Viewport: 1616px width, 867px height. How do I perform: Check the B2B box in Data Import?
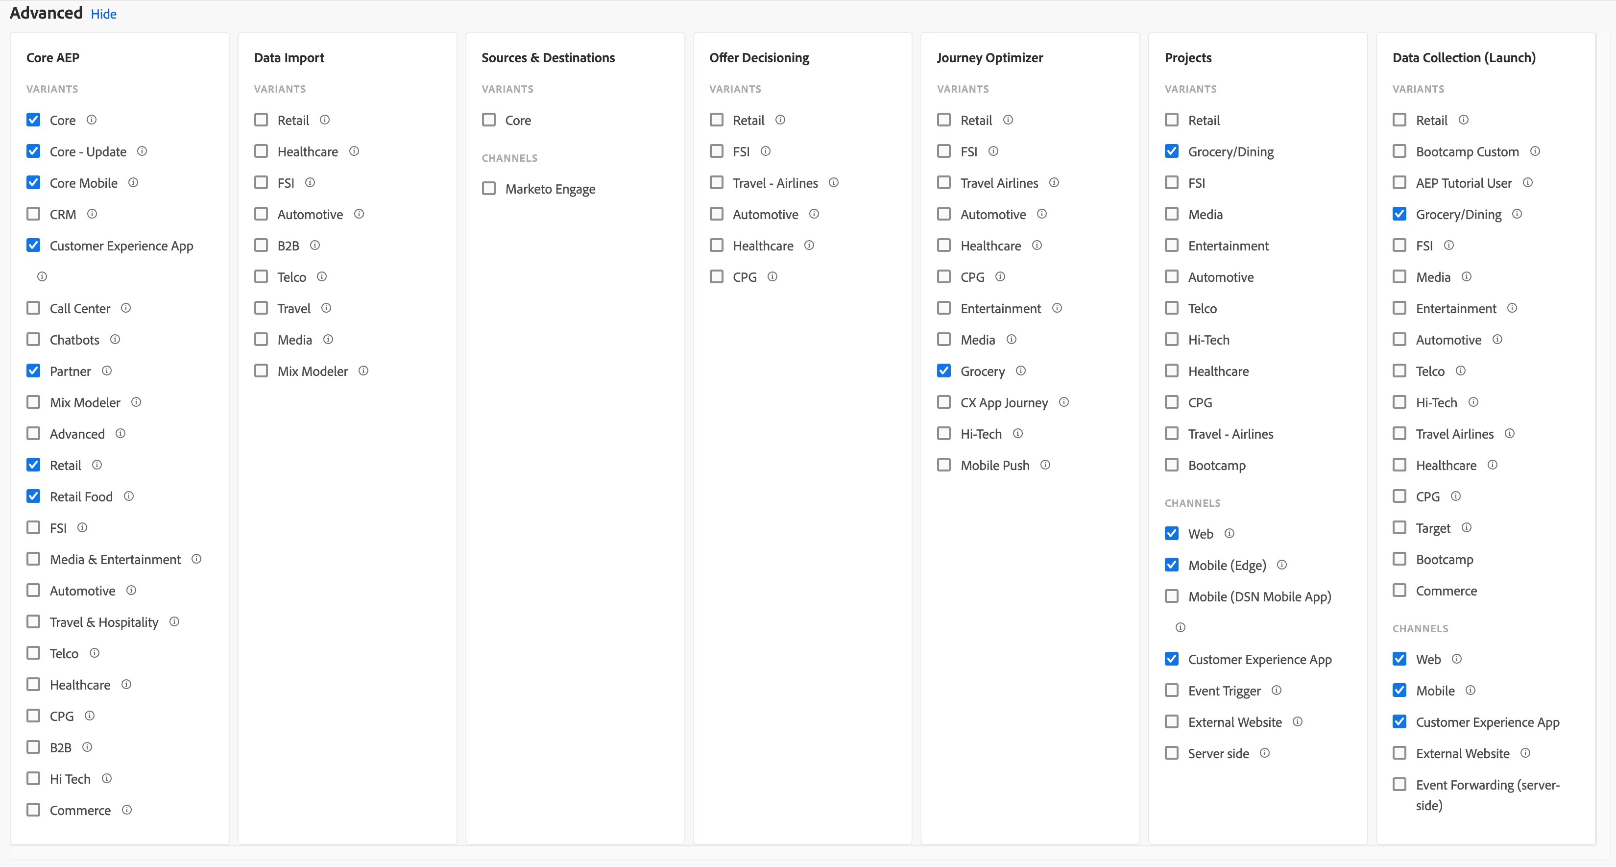coord(262,246)
